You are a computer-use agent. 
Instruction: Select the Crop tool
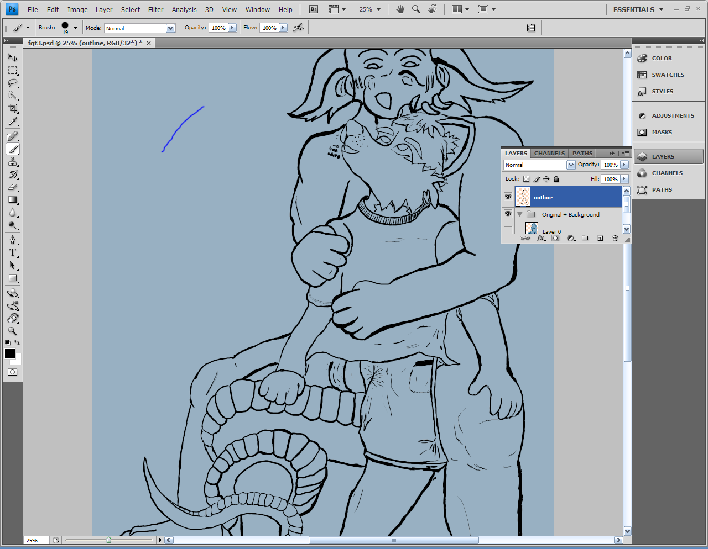coord(12,109)
